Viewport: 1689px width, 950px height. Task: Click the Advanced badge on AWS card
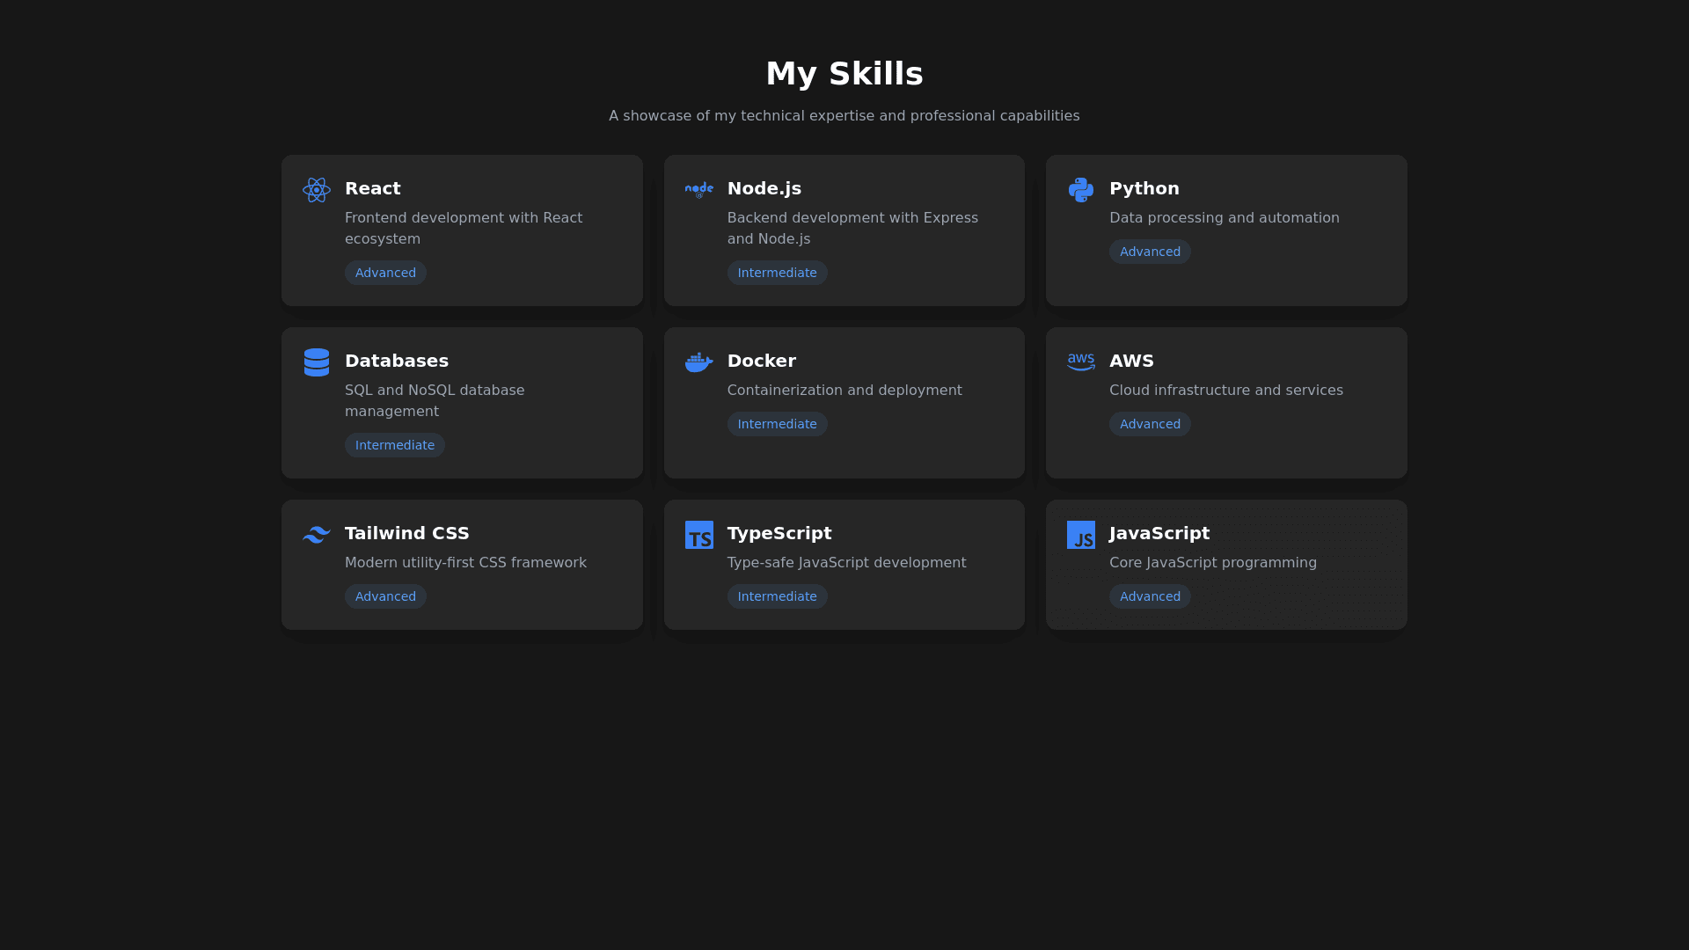(1149, 424)
